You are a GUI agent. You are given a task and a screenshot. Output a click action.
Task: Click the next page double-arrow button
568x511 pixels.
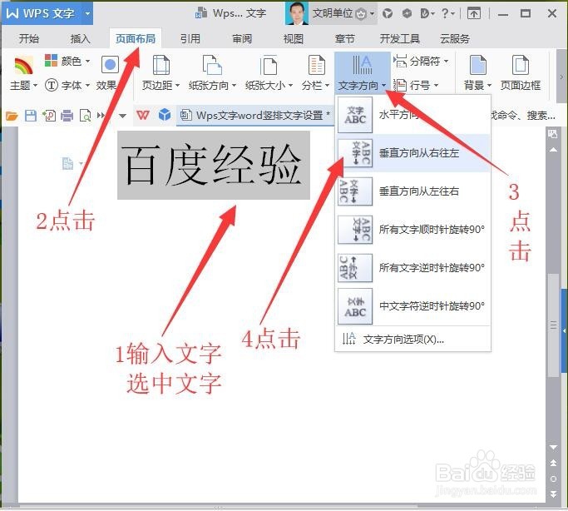pyautogui.click(x=553, y=494)
